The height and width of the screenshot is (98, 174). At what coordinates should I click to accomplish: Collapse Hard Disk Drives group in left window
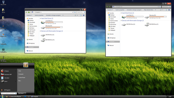(x=40, y=19)
